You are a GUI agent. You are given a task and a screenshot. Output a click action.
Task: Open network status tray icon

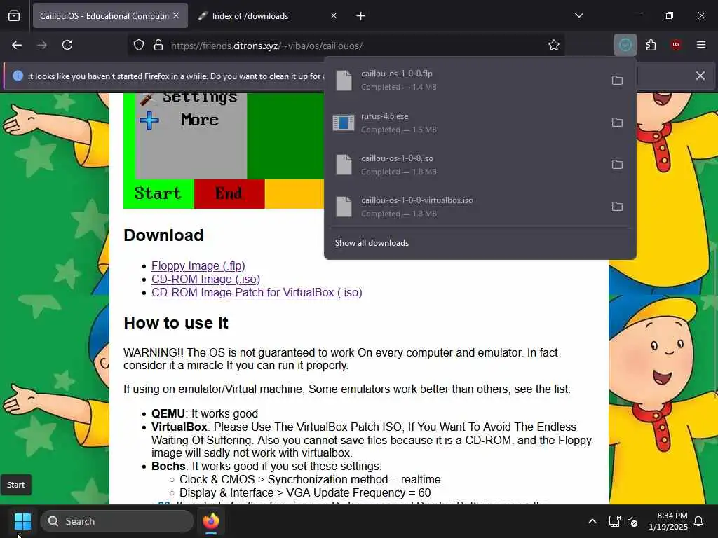tap(614, 521)
